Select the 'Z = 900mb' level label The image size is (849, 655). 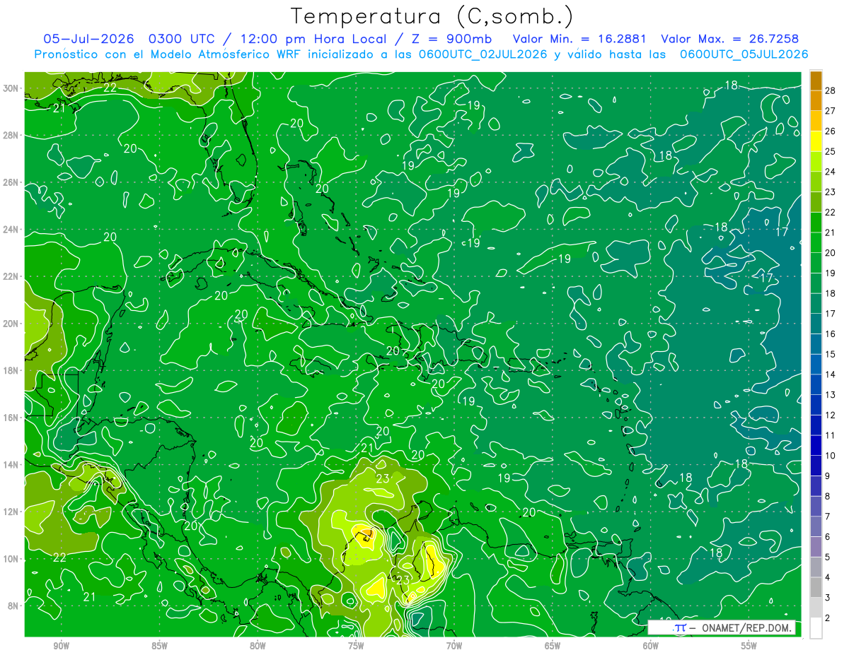point(453,39)
